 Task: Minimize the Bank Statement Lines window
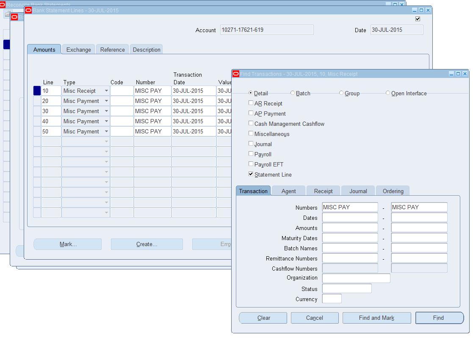tap(415, 10)
